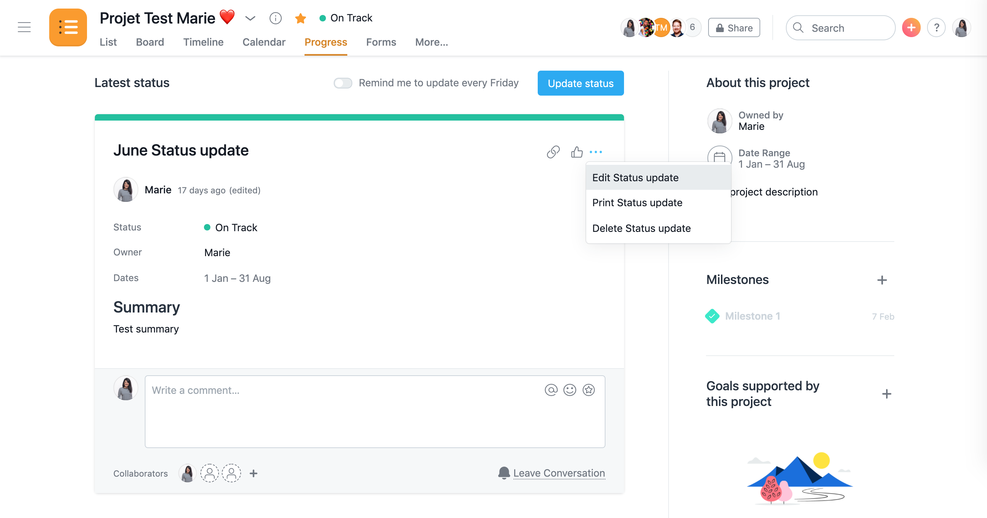
Task: Click the Leave Conversation link
Action: (559, 473)
